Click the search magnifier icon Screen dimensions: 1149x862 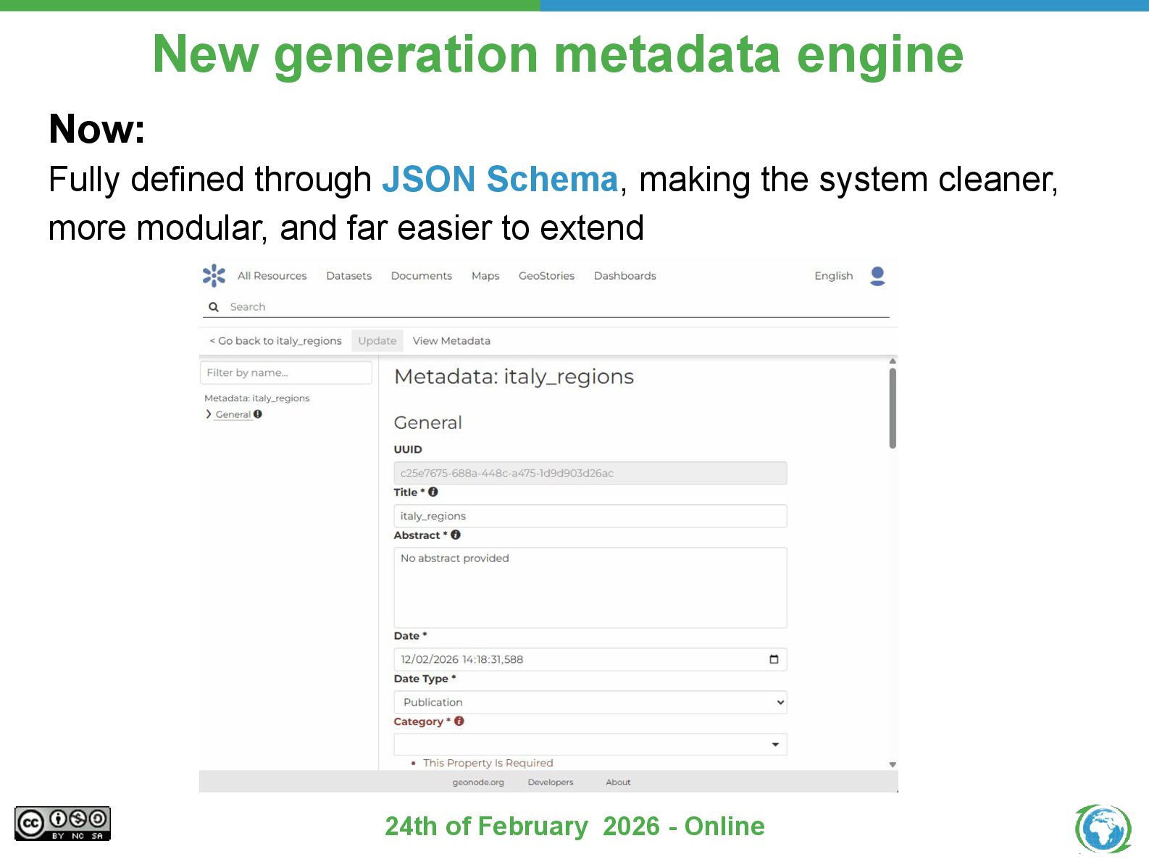coord(214,307)
